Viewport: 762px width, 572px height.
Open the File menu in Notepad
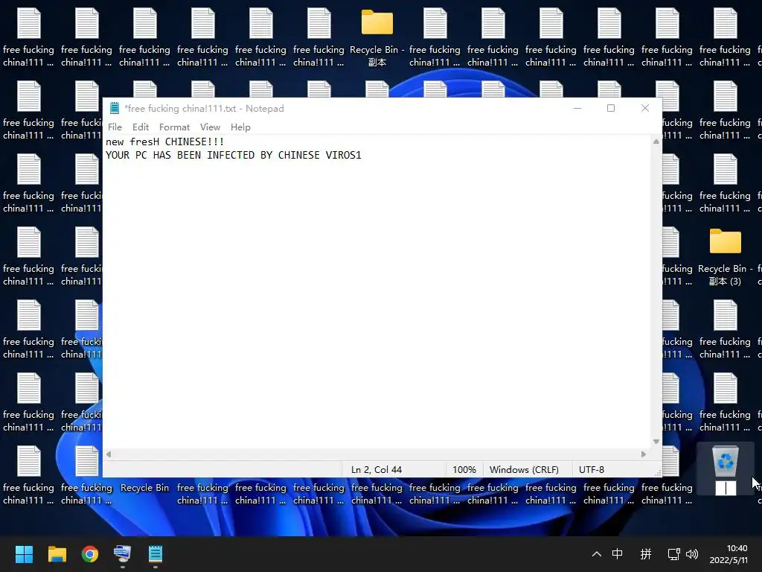coord(115,127)
